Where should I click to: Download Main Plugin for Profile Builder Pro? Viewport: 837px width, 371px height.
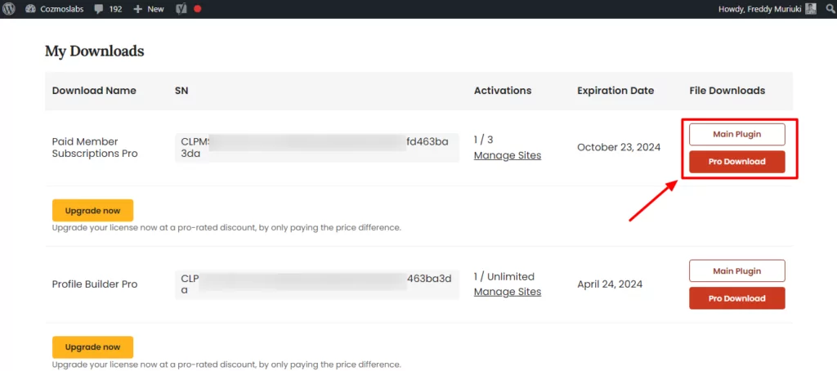pyautogui.click(x=737, y=270)
